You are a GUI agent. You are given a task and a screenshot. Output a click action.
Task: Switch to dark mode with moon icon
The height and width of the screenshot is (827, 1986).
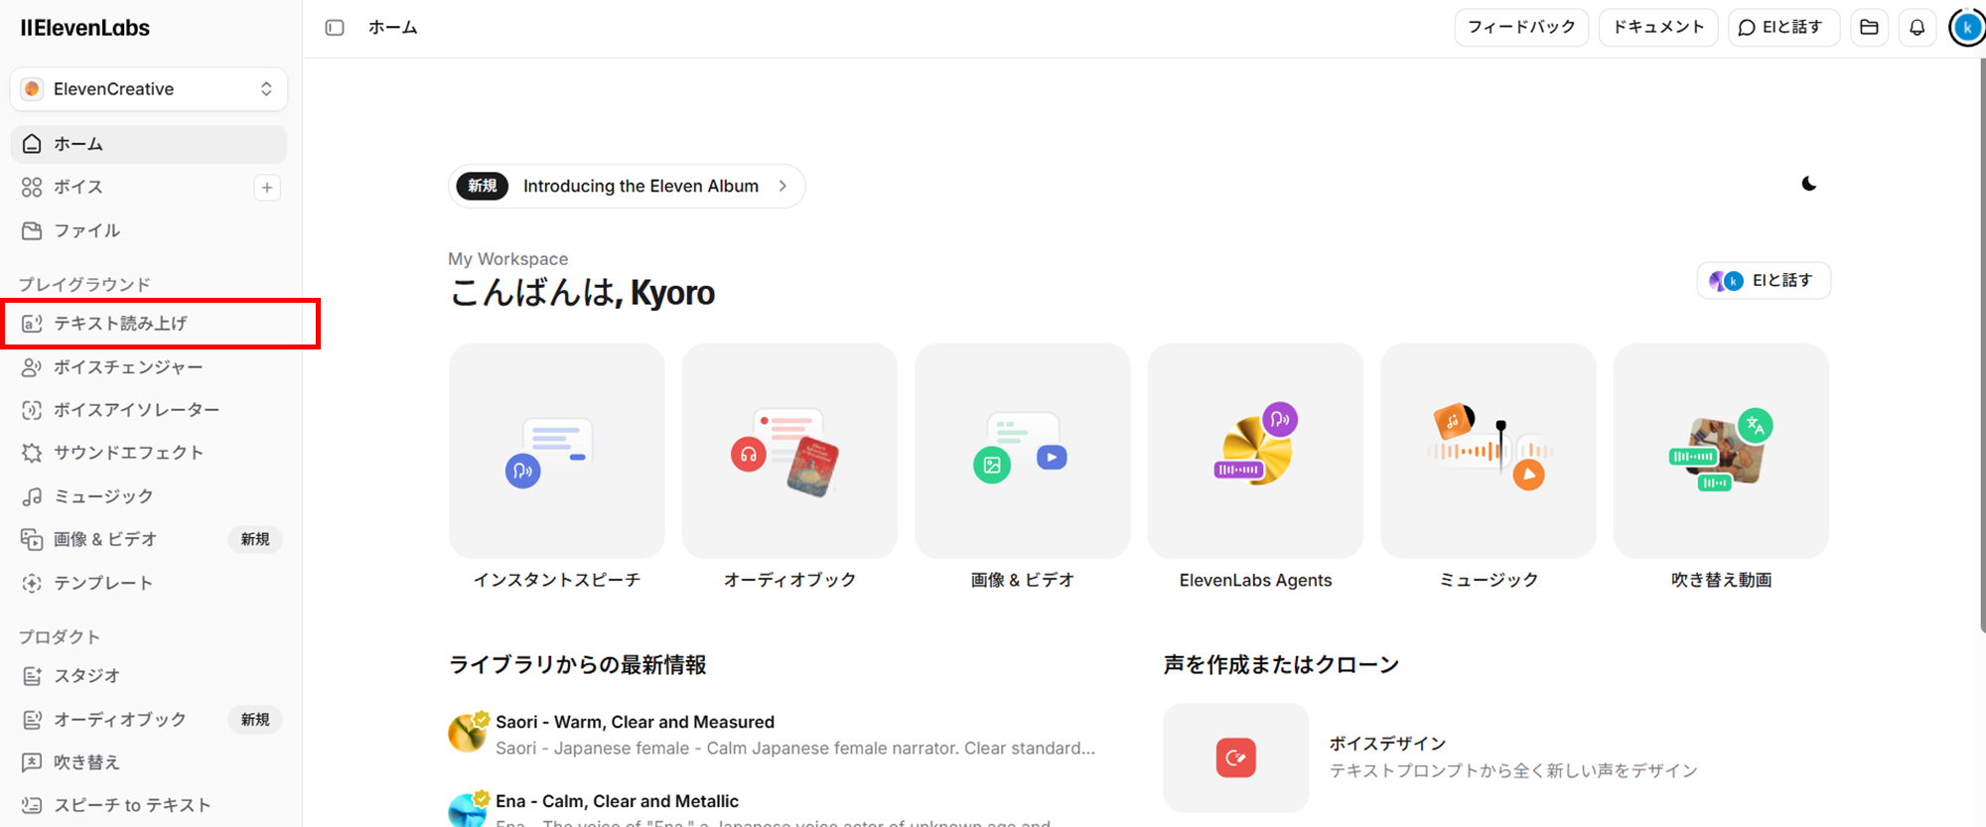point(1808,184)
